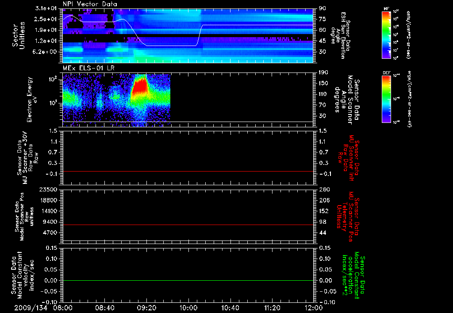453x313 pixels.
Task: Click the red MU Scanner Int axis title
Action: [x=349, y=158]
